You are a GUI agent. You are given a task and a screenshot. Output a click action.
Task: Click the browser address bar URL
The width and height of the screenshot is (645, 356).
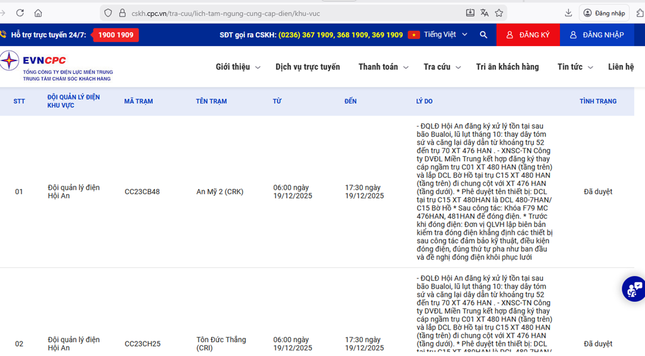coord(252,13)
